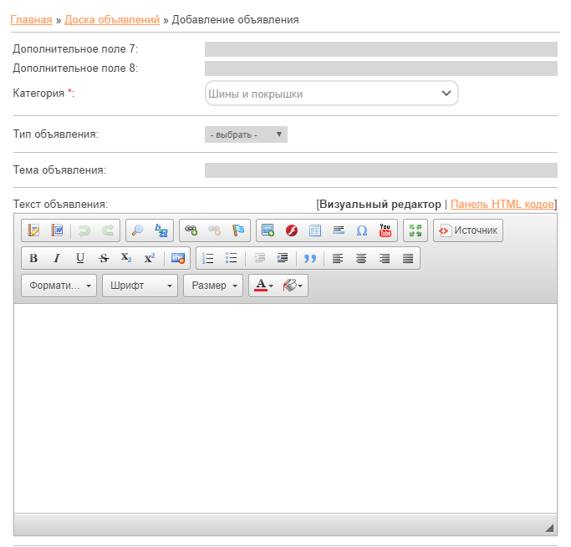Viewport: 571px width, 547px height.
Task: Open the Категория dropdown list
Action: (x=332, y=94)
